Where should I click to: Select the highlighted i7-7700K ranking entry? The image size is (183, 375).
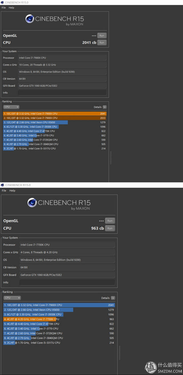click(x=59, y=319)
